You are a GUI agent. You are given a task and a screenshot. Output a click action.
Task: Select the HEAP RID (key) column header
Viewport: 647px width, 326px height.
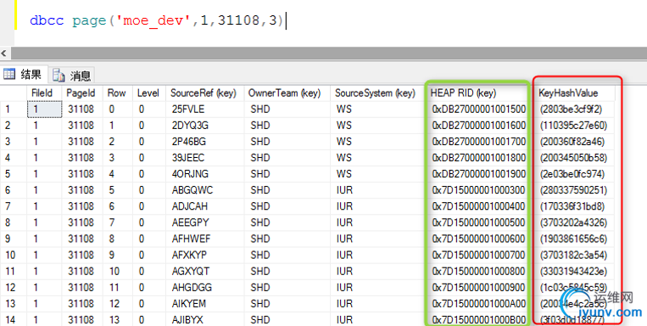[x=477, y=93]
